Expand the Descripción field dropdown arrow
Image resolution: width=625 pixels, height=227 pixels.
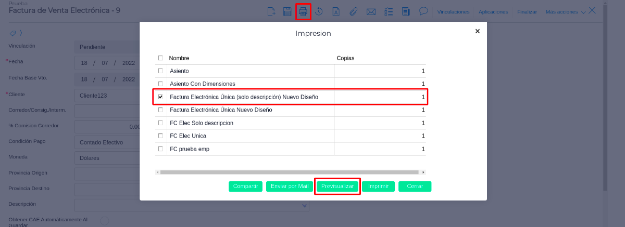point(305,206)
